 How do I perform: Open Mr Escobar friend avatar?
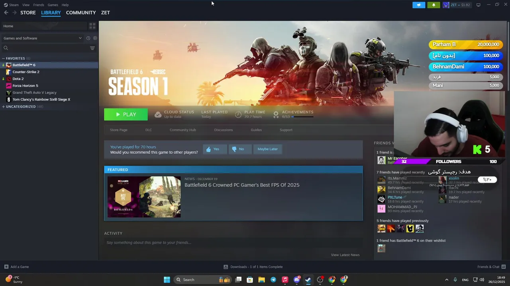(x=381, y=160)
